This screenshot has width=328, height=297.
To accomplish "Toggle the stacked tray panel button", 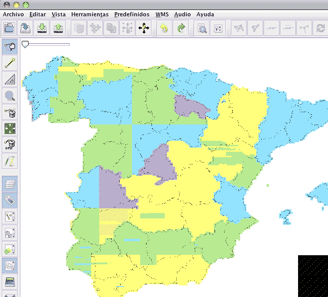I will click(10, 282).
